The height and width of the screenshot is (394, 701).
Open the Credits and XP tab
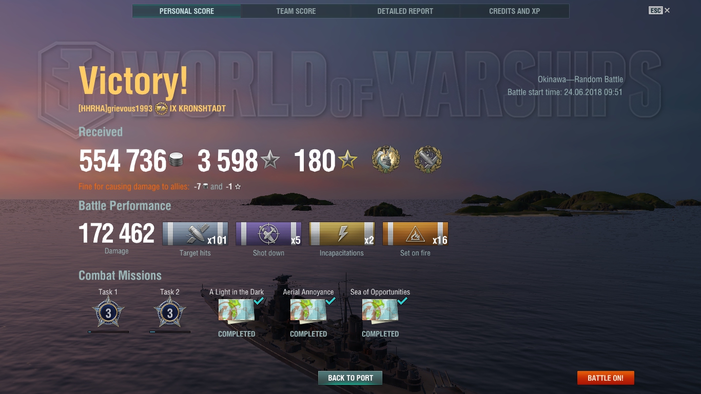(x=515, y=11)
